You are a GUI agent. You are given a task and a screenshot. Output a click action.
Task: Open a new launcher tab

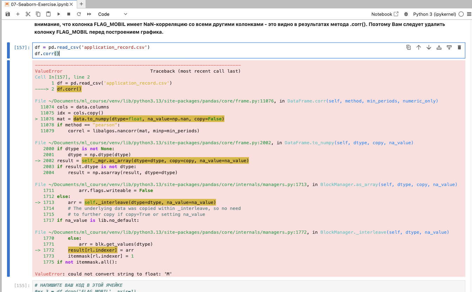[81, 4]
